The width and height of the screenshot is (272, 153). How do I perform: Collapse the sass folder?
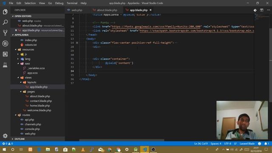tap(18, 63)
